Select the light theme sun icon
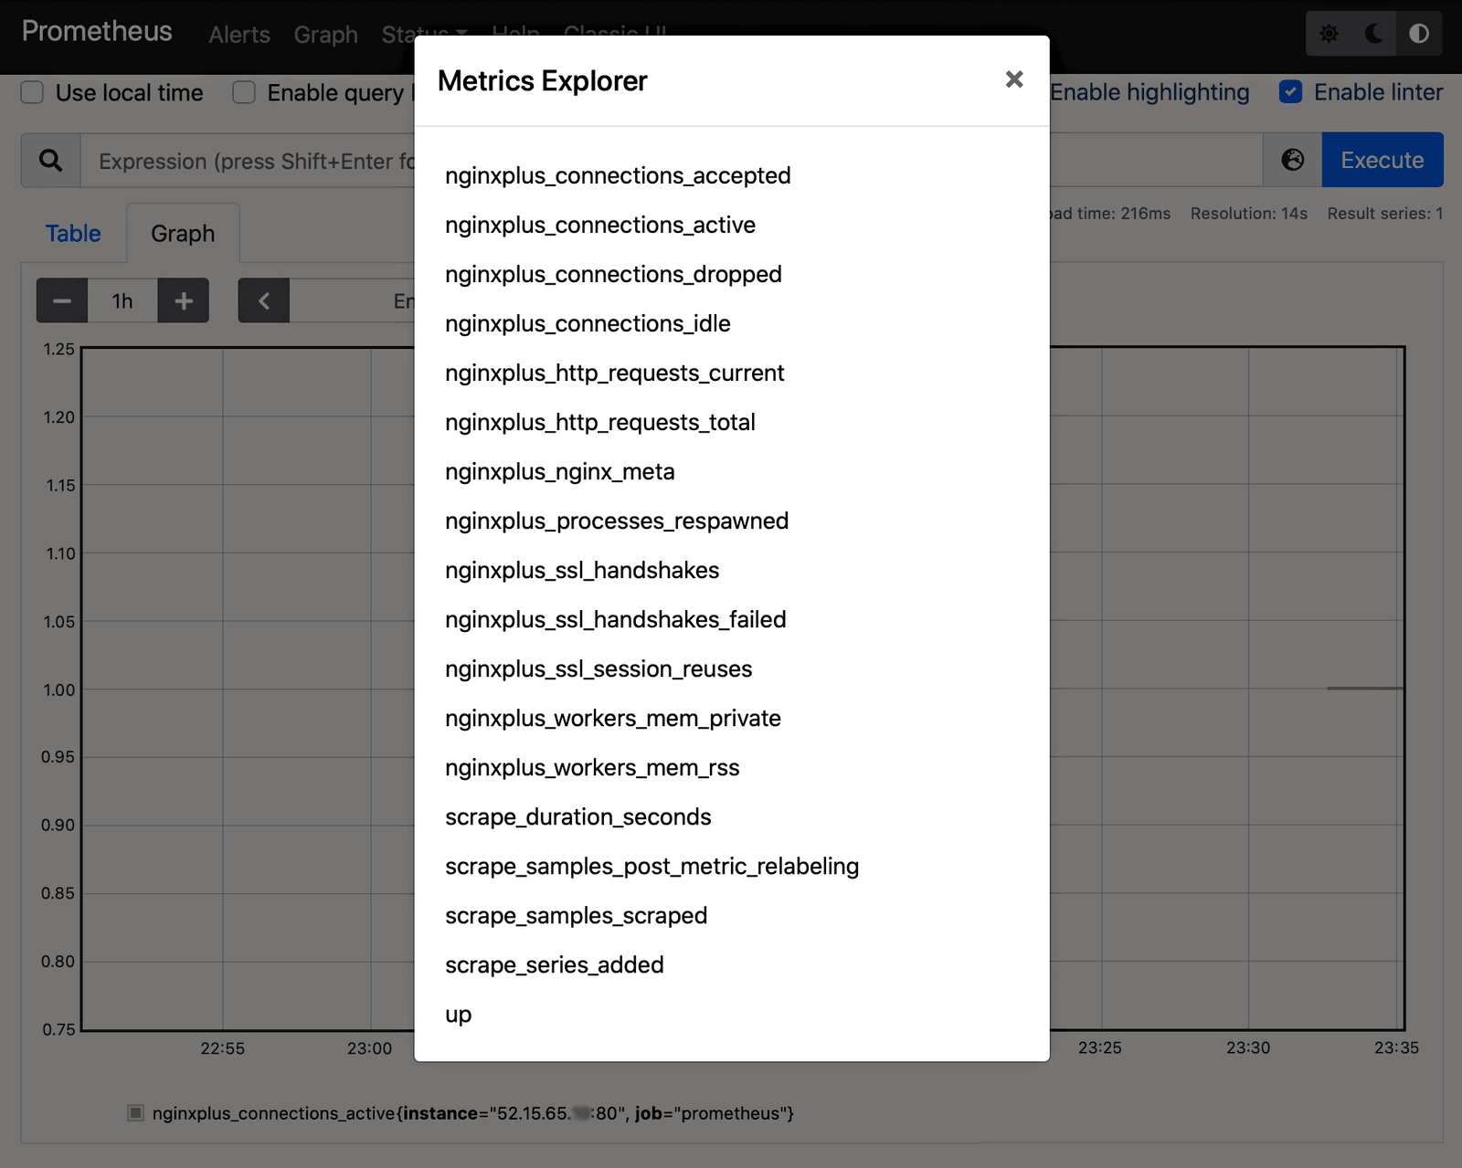Viewport: 1462px width, 1168px height. click(1329, 34)
